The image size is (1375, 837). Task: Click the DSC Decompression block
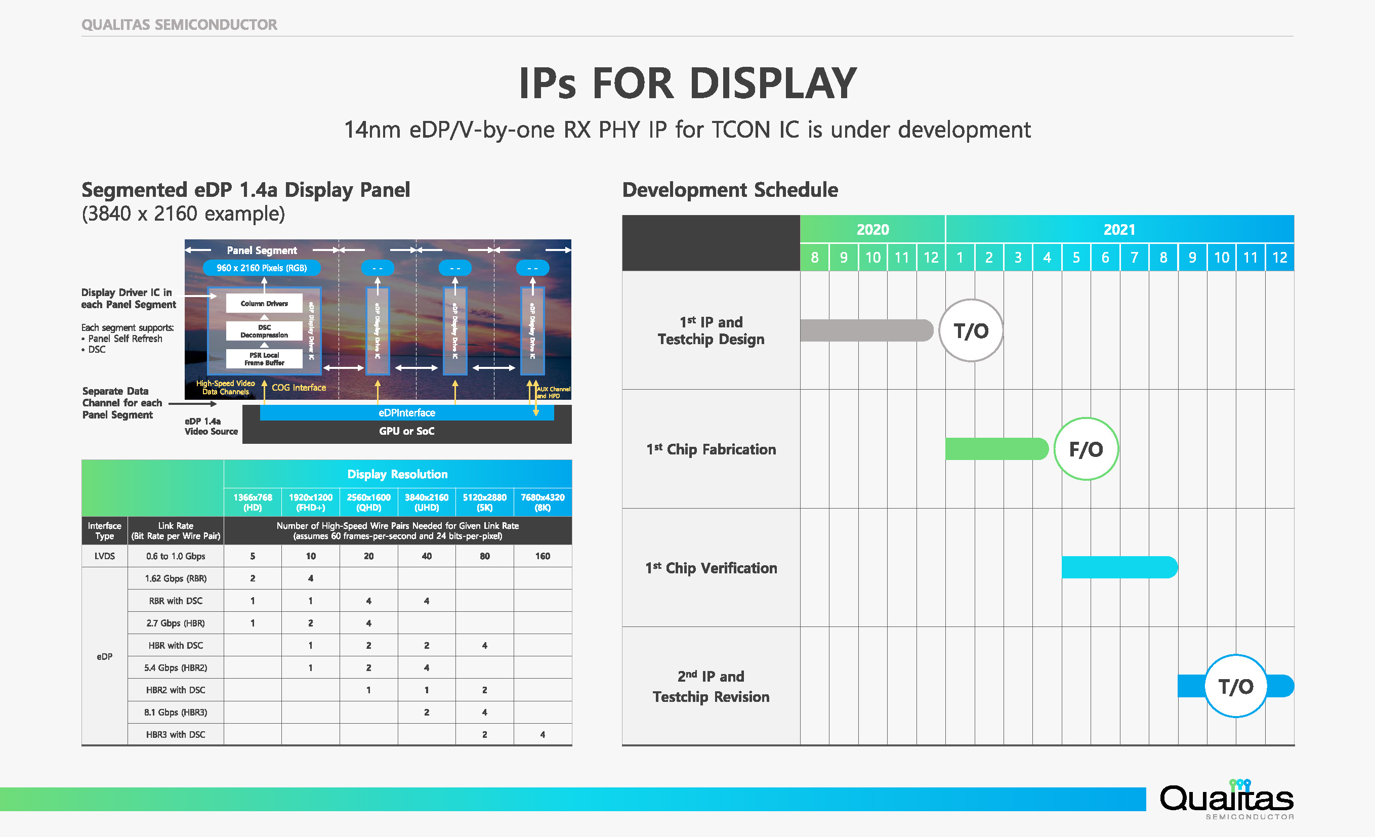point(264,331)
